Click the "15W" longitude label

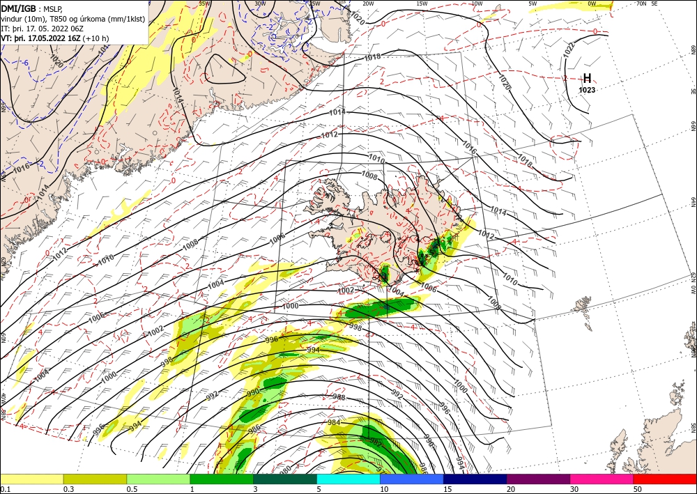tap(422, 3)
